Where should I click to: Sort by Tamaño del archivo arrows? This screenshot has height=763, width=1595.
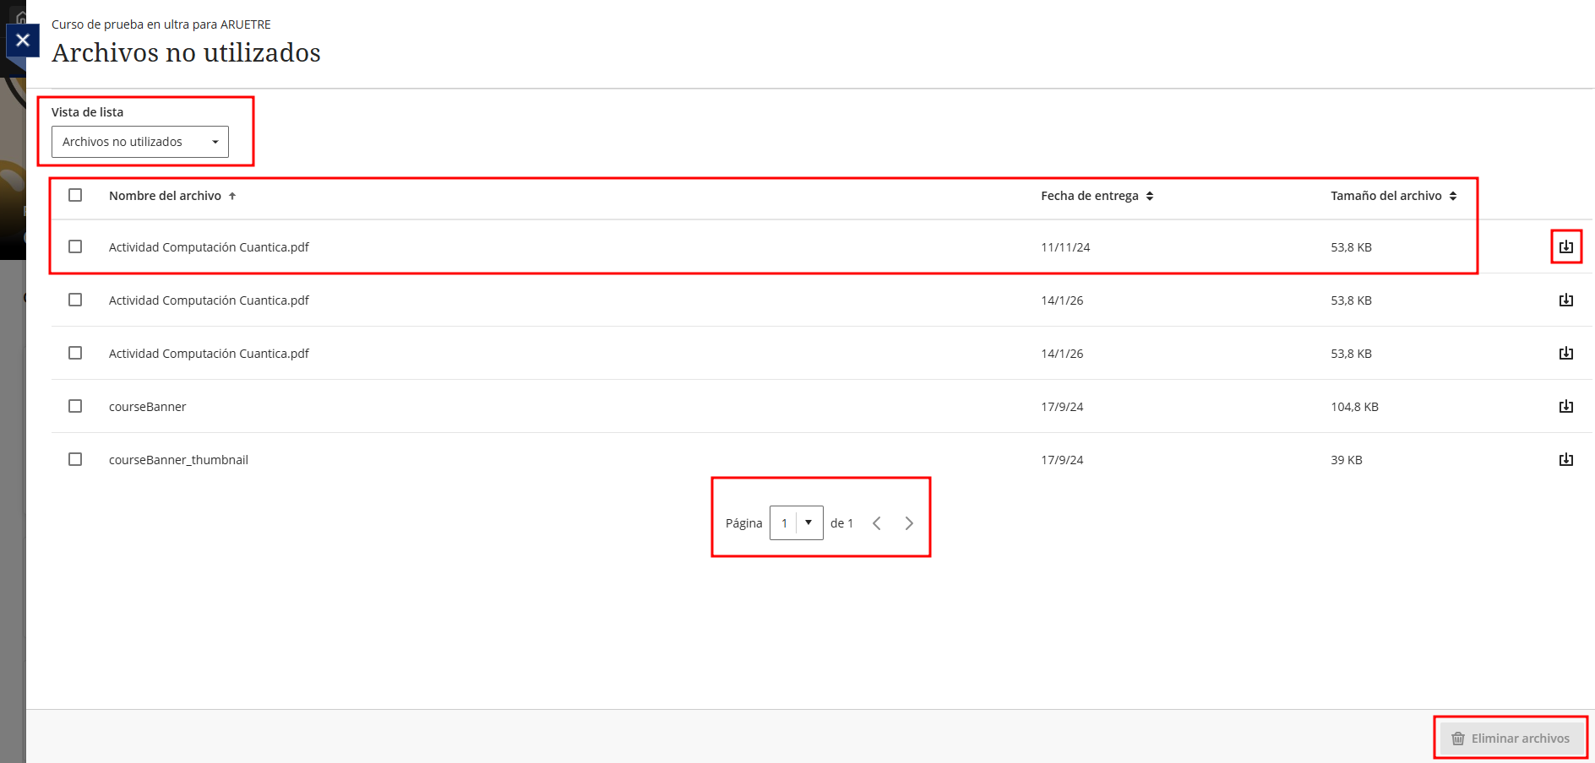tap(1453, 196)
